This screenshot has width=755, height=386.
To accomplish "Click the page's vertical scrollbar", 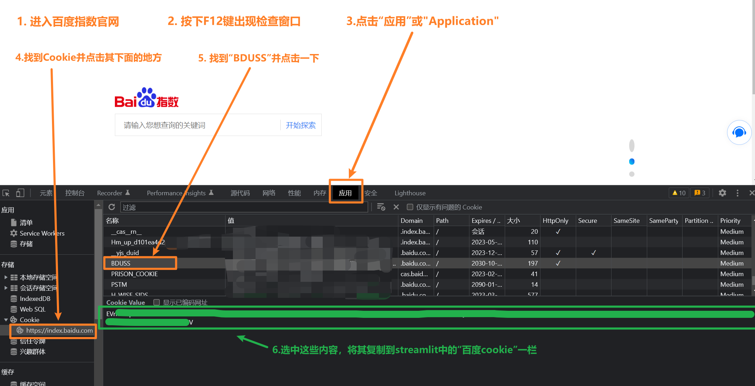I will (753, 48).
